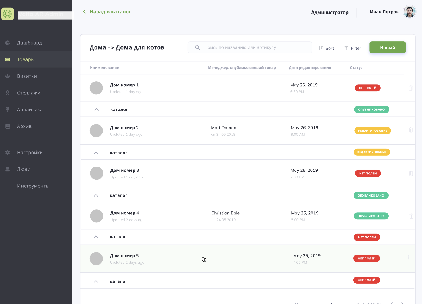Go to Стеллажи section
422x304 pixels.
click(29, 93)
